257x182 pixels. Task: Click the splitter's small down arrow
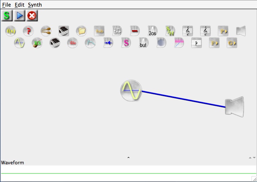click(x=254, y=158)
